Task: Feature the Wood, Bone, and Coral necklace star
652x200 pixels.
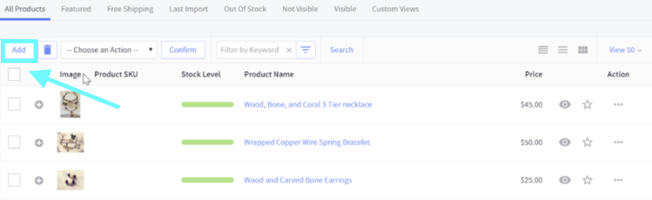Action: coord(588,105)
